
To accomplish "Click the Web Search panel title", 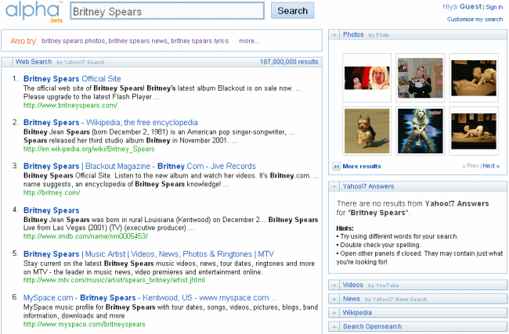I will point(34,62).
